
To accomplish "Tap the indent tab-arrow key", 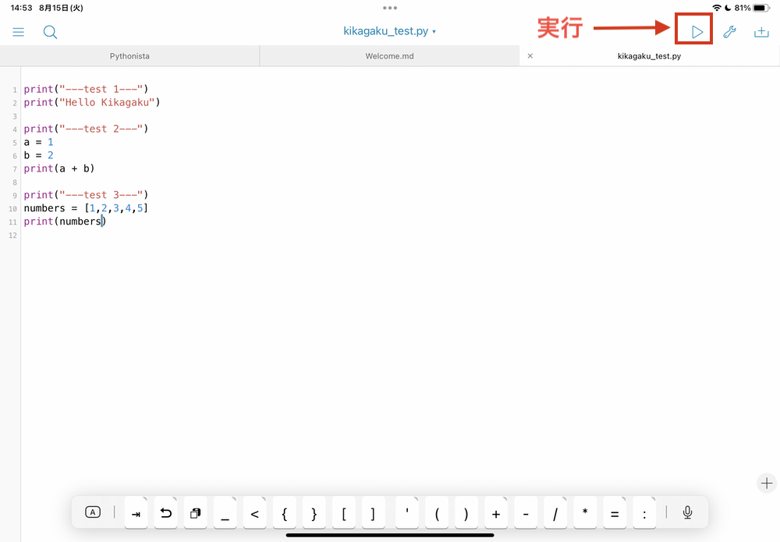I will [136, 512].
